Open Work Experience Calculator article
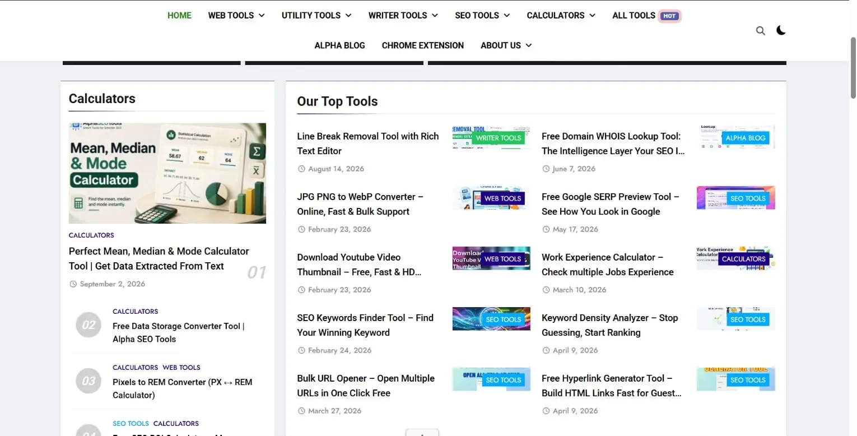Screen dimensions: 857x436 pos(608,265)
